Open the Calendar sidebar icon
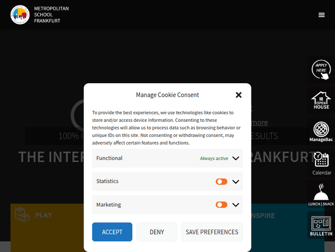The image size is (335, 252). tap(321, 162)
